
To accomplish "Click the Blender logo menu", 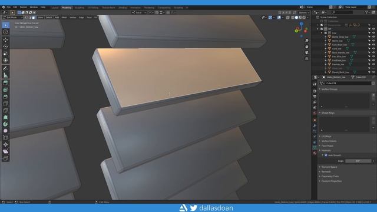I will coord(4,7).
